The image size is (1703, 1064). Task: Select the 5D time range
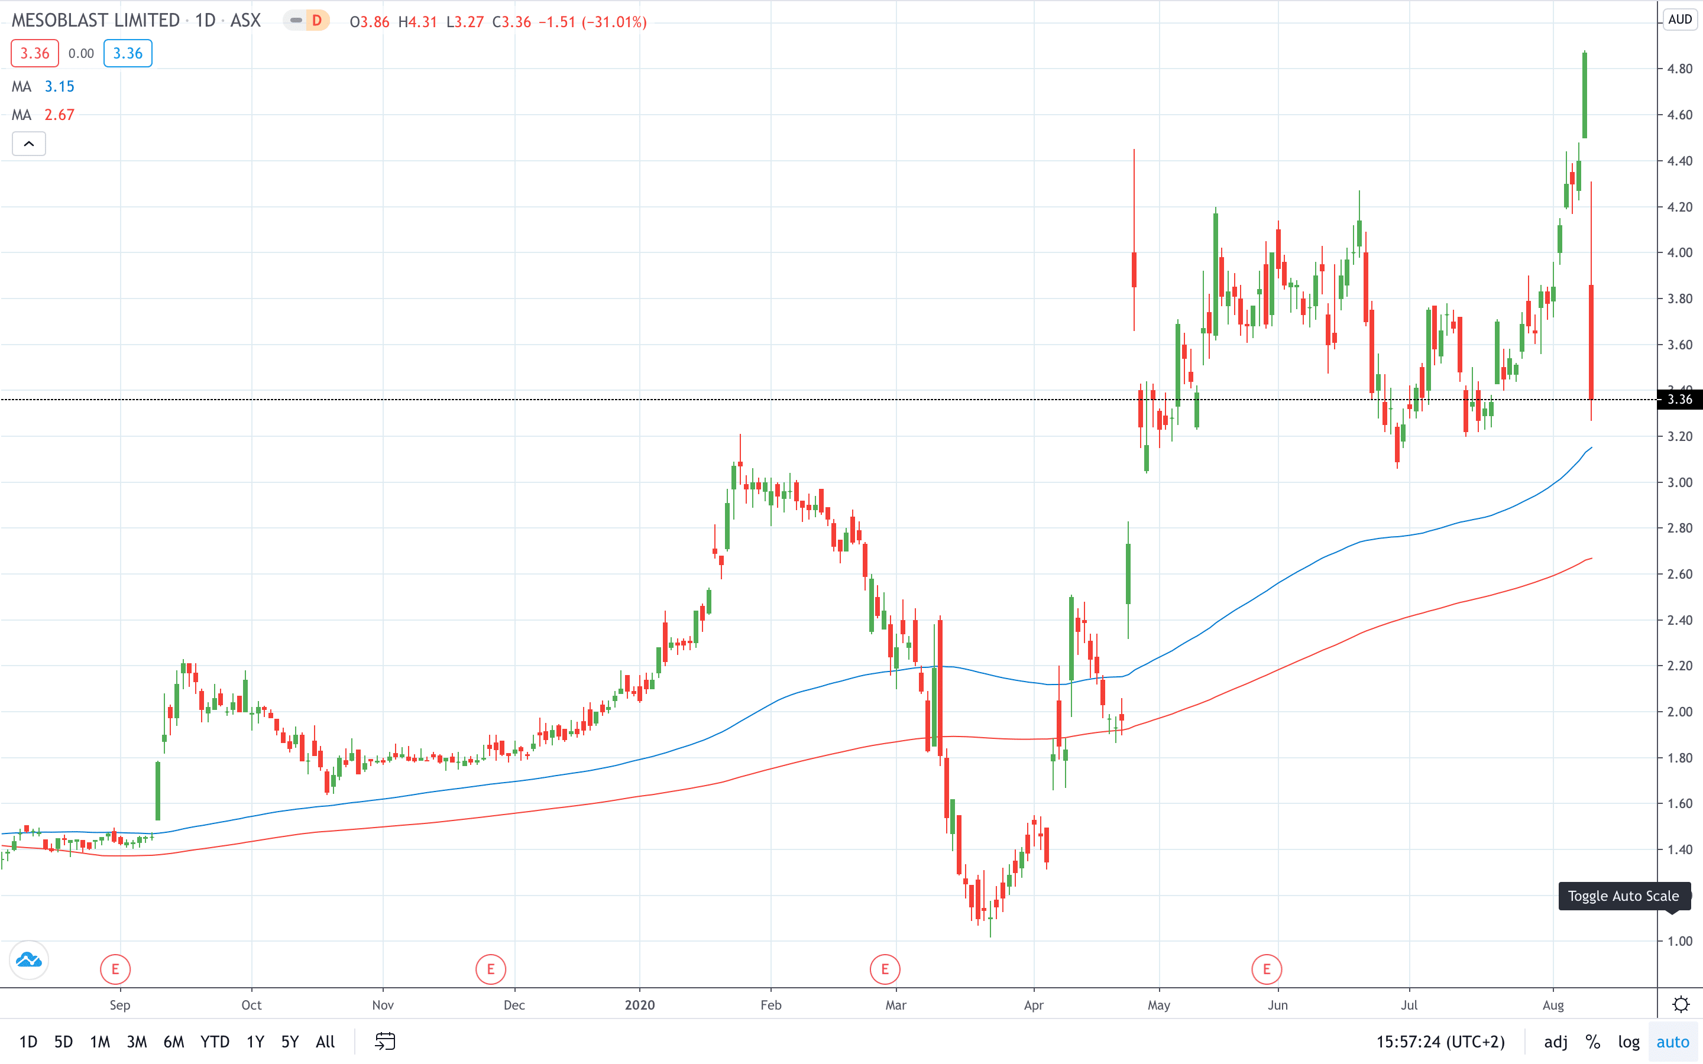(x=63, y=1042)
